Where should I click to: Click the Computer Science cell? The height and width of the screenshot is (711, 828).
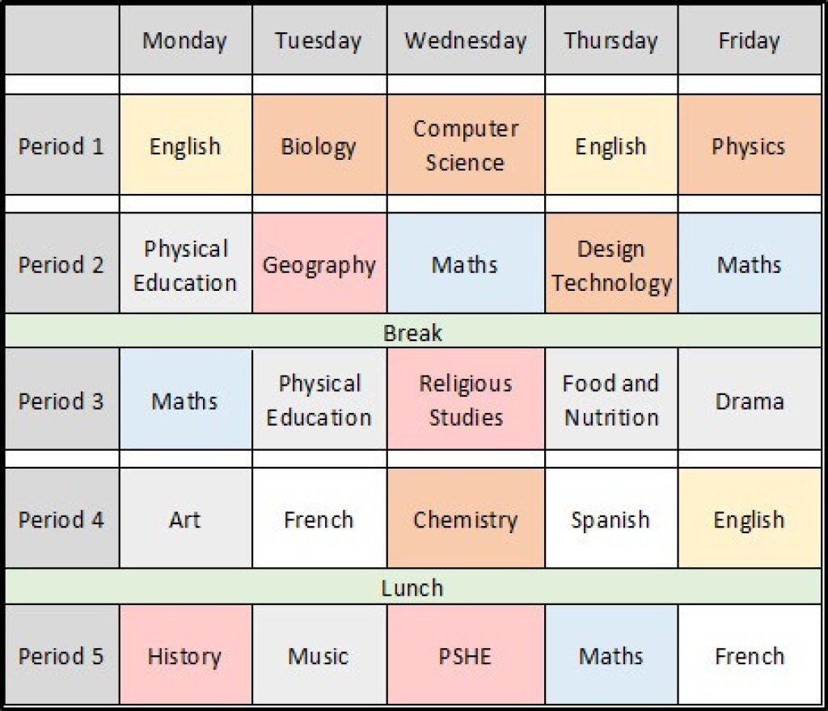tap(466, 145)
